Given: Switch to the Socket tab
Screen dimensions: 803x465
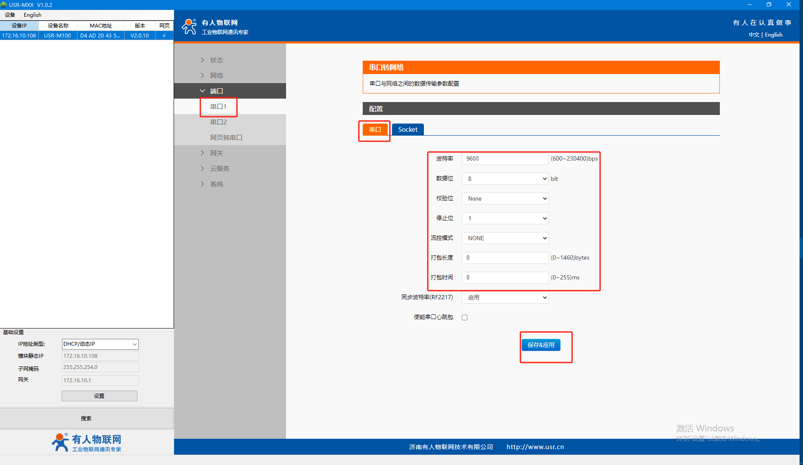Looking at the screenshot, I should [408, 130].
